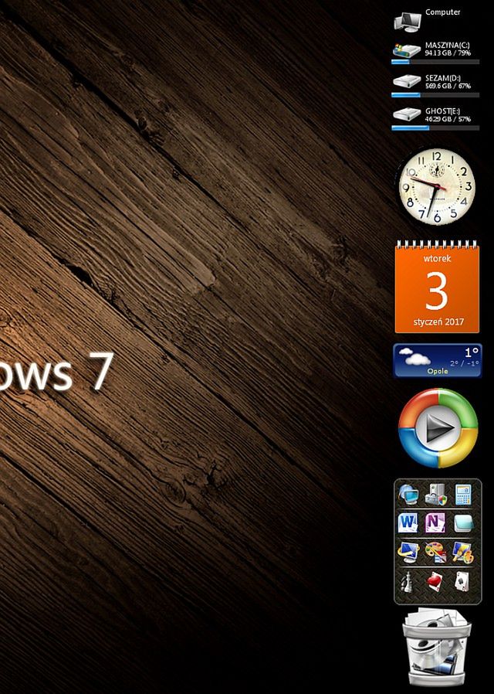494x694 pixels.
Task: Click the MASZYNA(C:) usage bar
Action: 435,62
